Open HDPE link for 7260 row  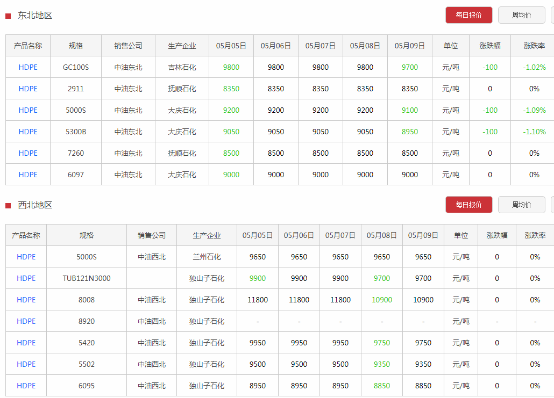[x=28, y=153]
